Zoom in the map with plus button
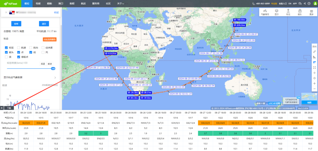The height and width of the screenshot is (151, 318). click(315, 83)
